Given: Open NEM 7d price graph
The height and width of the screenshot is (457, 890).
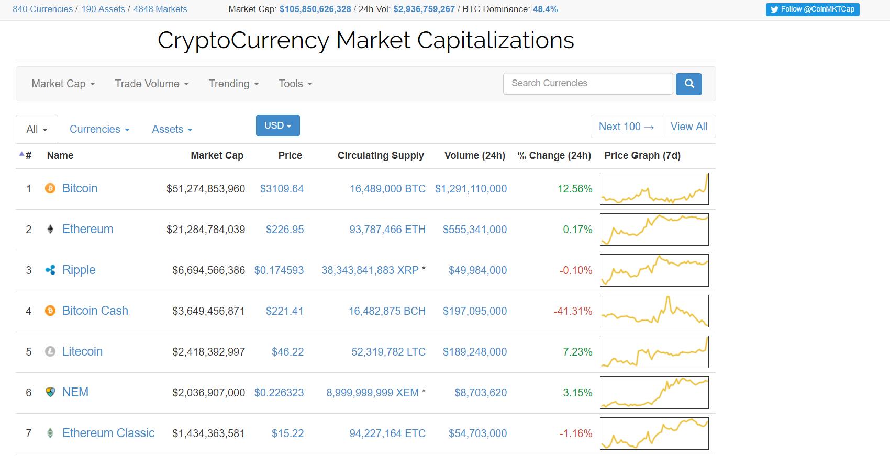Looking at the screenshot, I should [x=654, y=393].
